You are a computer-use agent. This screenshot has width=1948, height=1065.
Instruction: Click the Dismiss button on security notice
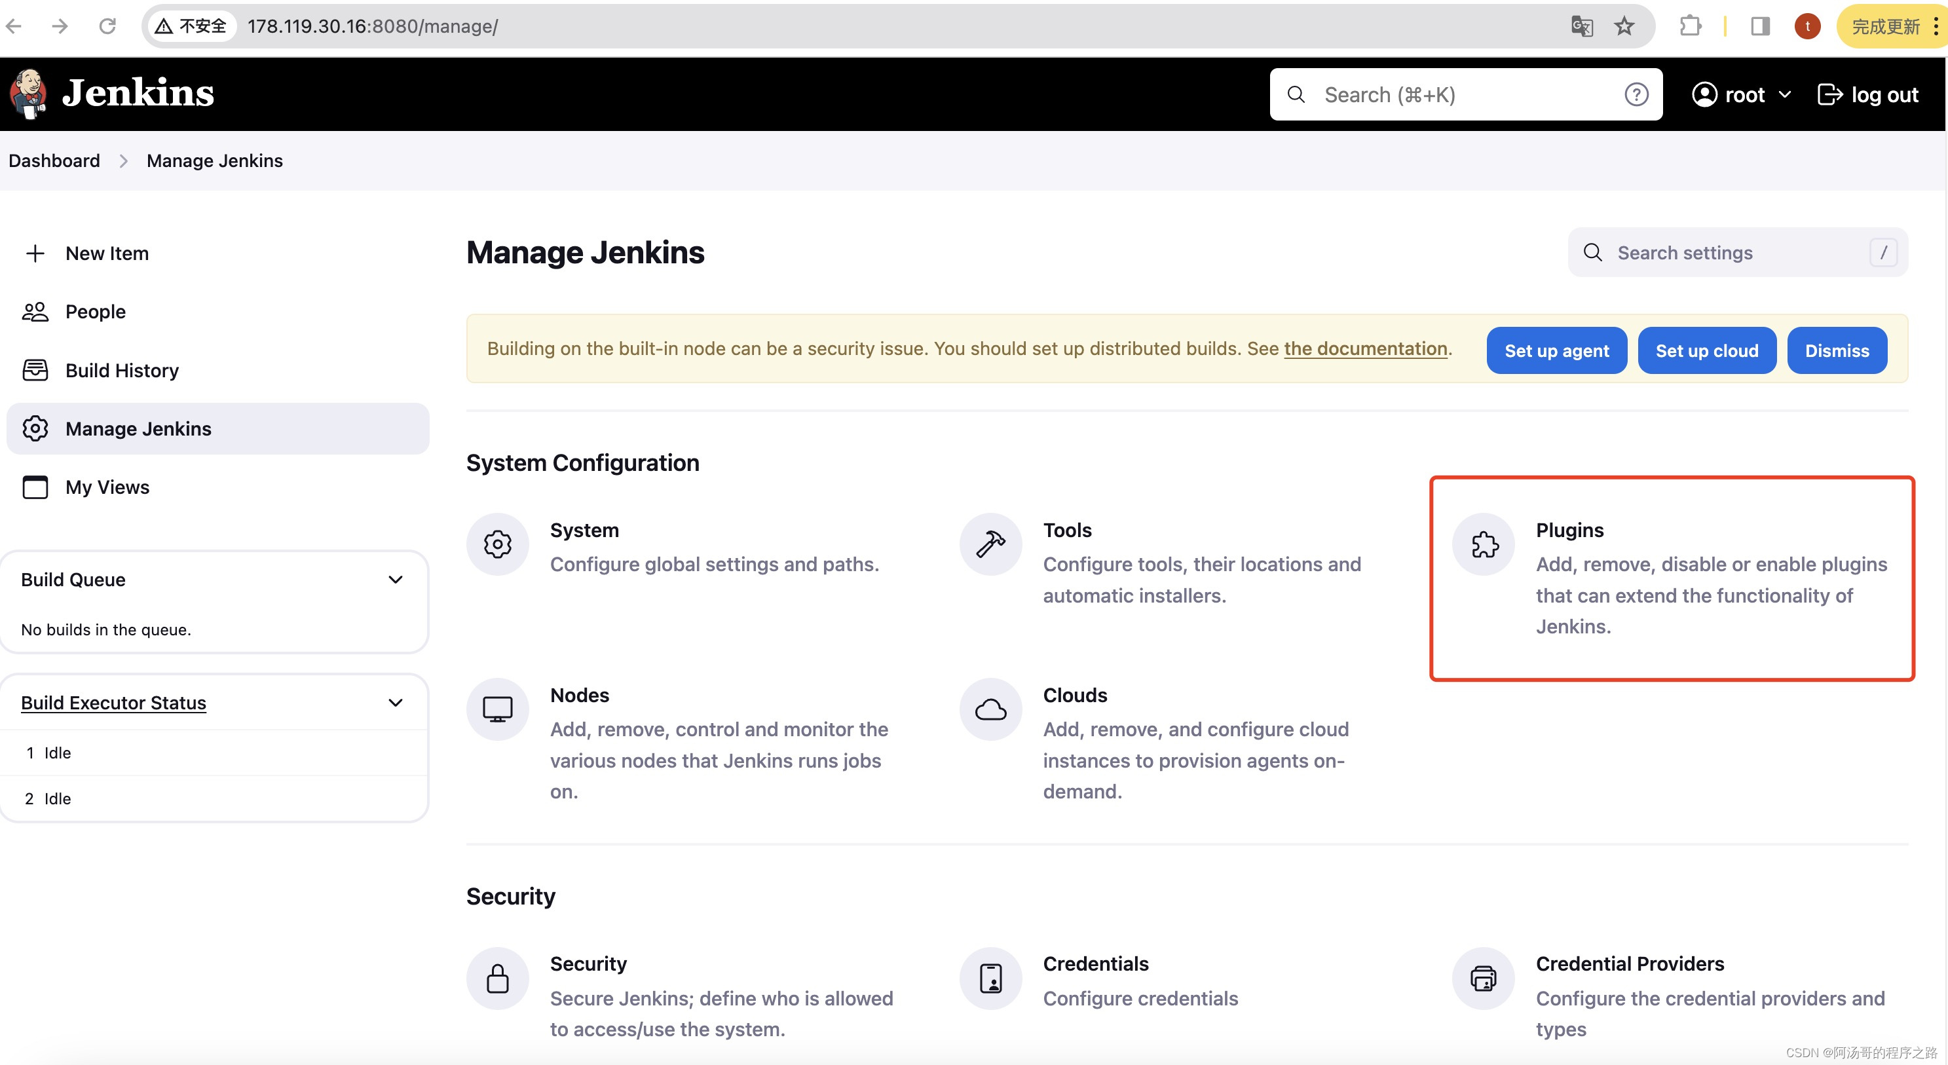coord(1837,350)
